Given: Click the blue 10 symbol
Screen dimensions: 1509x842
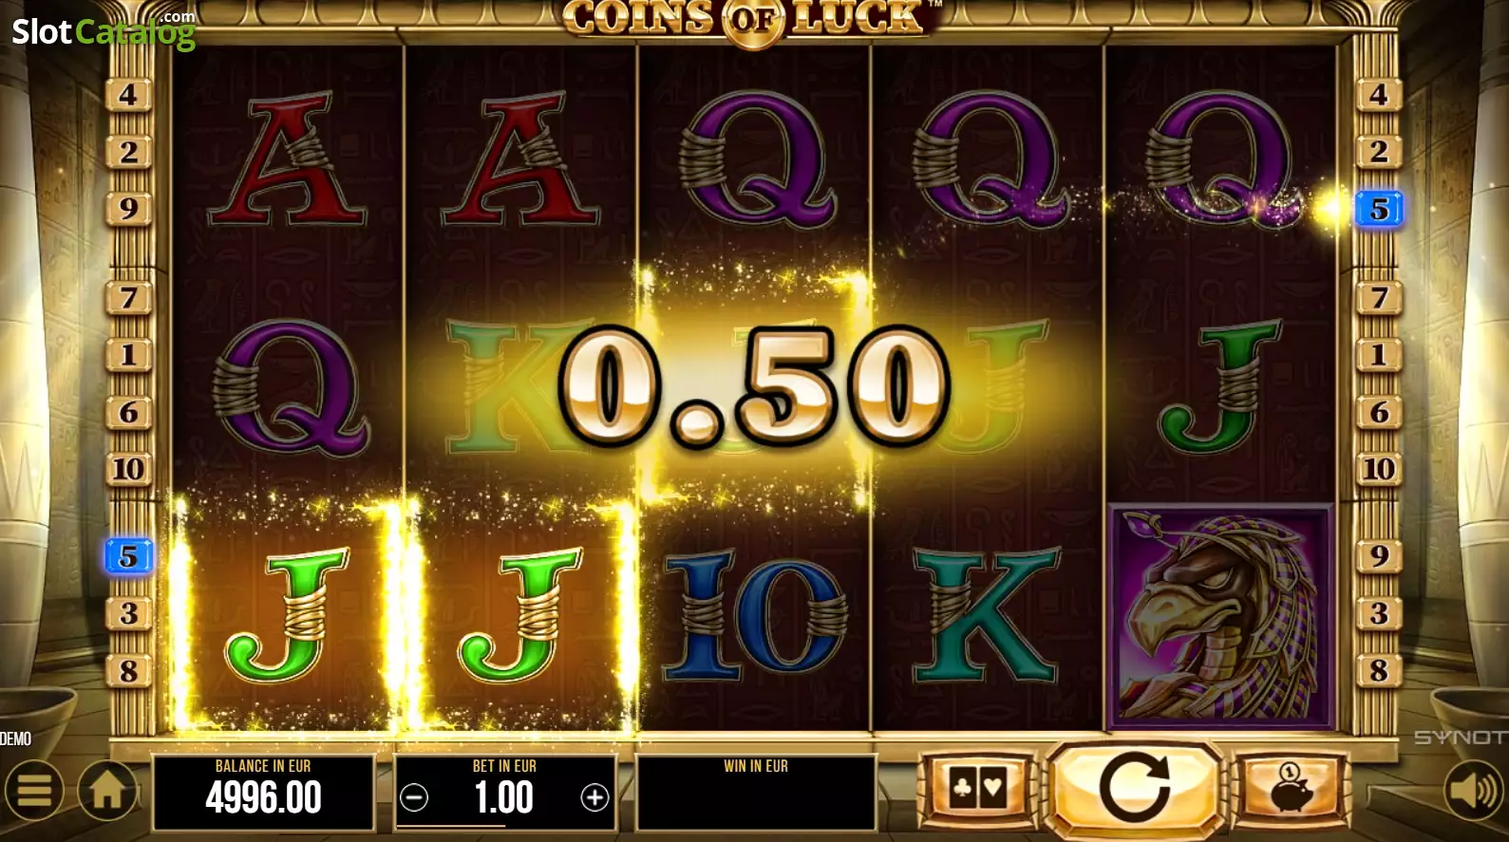Looking at the screenshot, I should tap(755, 614).
